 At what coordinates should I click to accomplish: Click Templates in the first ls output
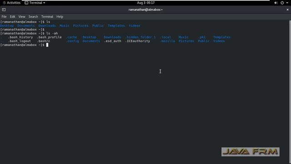coord(116,26)
